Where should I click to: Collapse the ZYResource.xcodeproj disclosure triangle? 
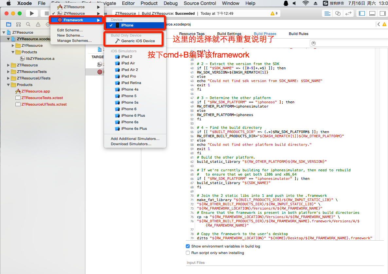coord(8,39)
